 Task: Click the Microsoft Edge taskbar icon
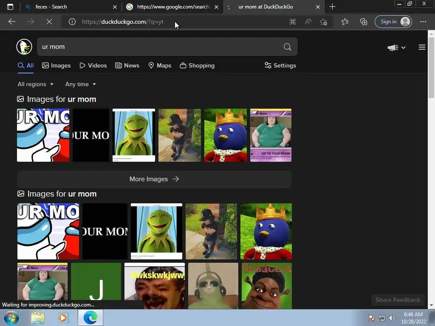(90, 318)
